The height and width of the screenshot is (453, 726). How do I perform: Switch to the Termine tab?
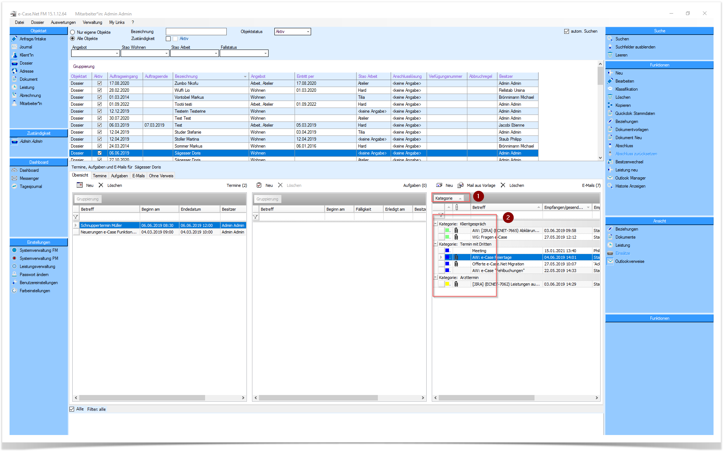point(99,176)
